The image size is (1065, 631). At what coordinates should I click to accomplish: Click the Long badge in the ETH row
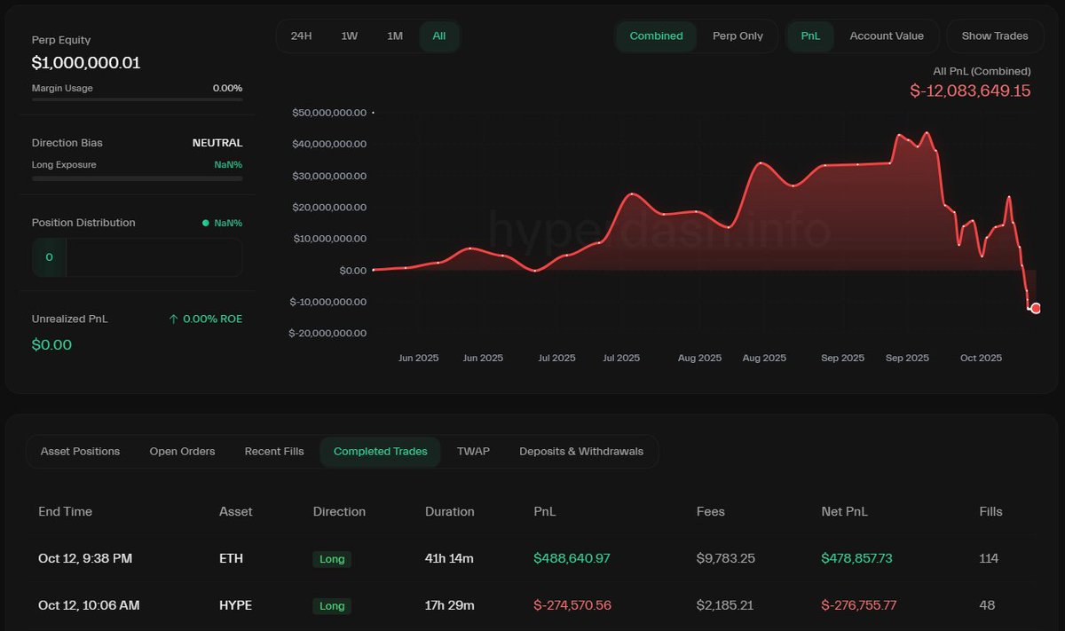pos(332,559)
